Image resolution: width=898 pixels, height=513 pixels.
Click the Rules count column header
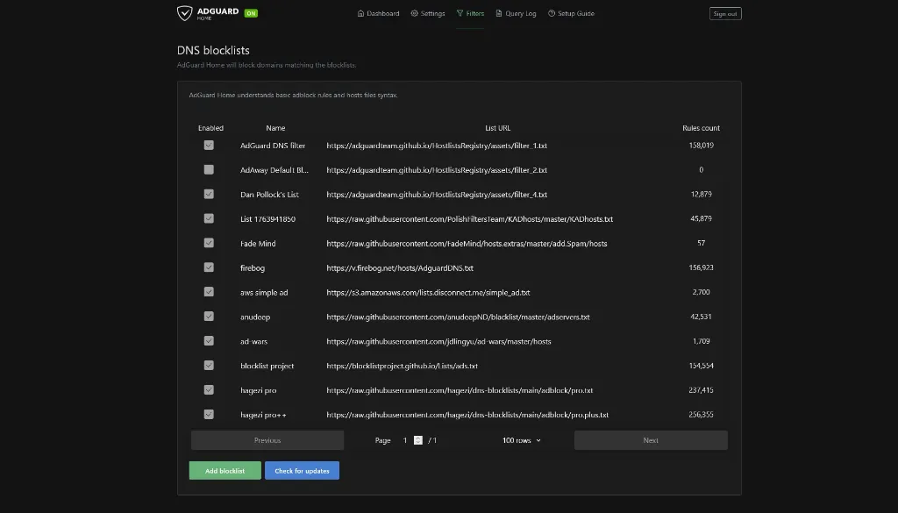[701, 128]
